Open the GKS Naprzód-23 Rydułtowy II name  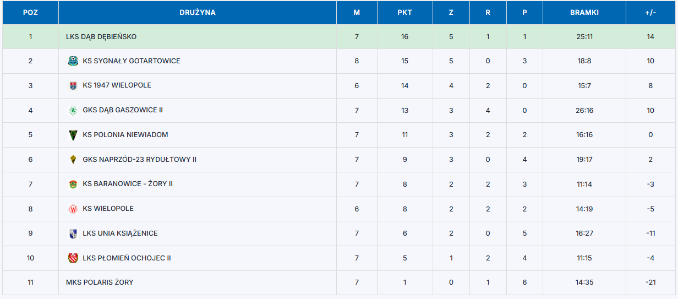(x=140, y=160)
